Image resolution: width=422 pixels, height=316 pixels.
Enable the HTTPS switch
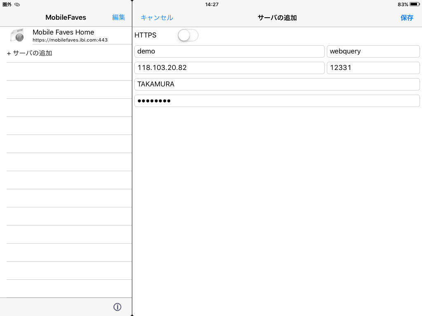188,35
